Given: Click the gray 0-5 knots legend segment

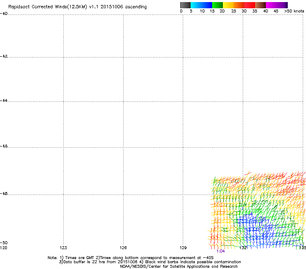Looking at the screenshot, I should click(x=185, y=5).
